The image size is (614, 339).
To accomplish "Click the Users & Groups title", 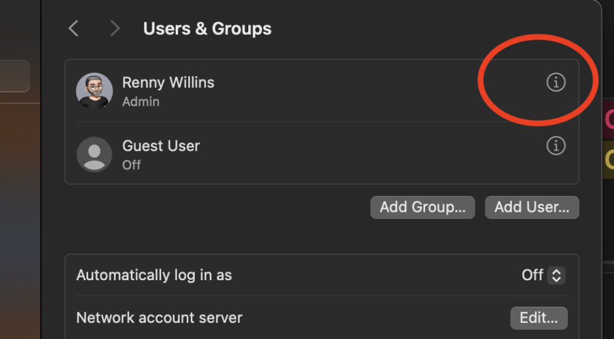I will tap(207, 29).
